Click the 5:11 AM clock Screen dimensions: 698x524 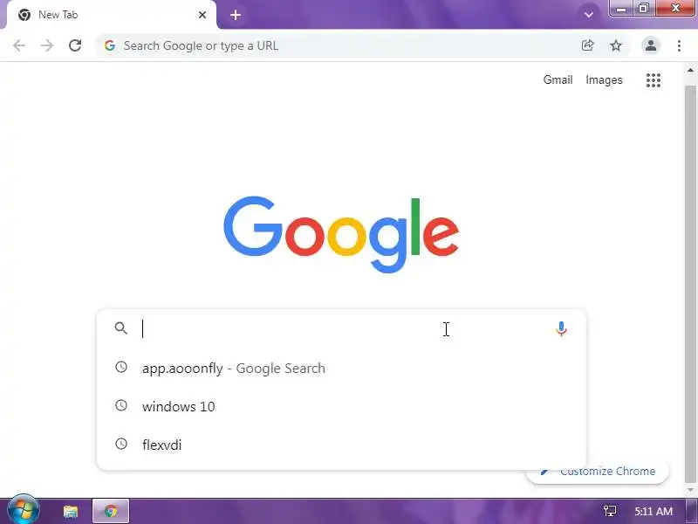[654, 511]
